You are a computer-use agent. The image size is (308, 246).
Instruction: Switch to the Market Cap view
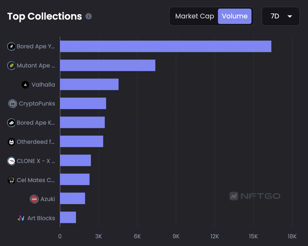coord(195,16)
